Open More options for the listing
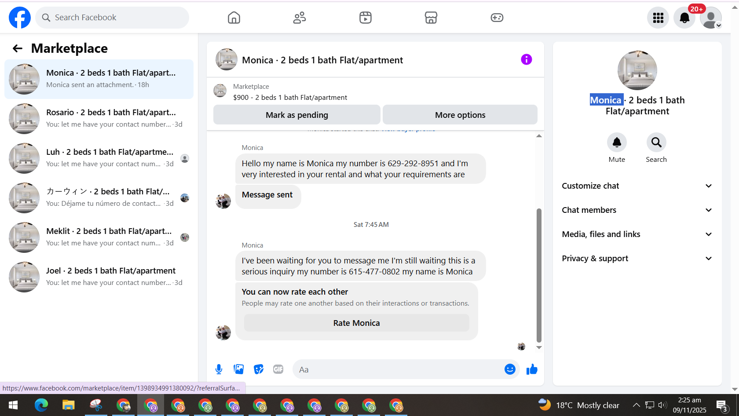 [x=460, y=115]
